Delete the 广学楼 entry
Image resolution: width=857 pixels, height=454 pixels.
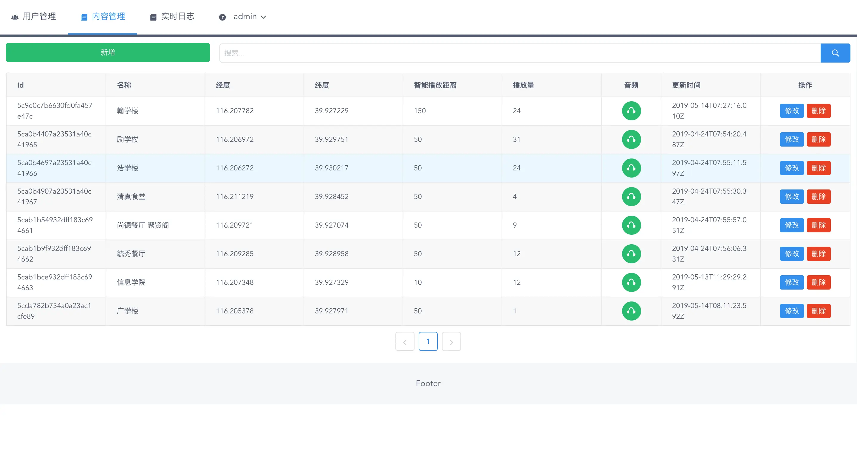pos(819,311)
